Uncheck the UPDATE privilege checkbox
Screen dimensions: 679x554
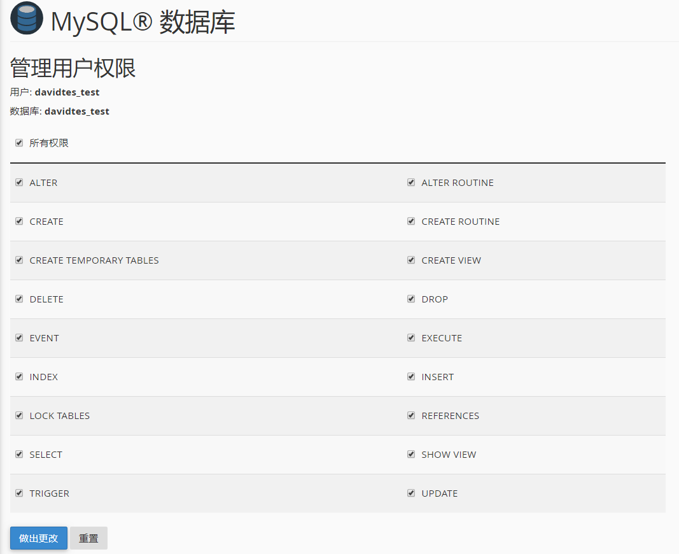click(411, 493)
